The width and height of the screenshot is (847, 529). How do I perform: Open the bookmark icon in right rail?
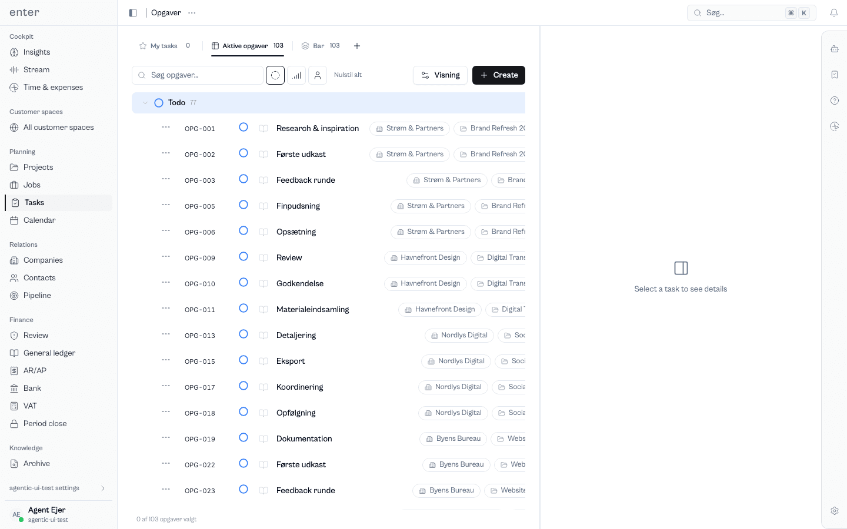[835, 75]
